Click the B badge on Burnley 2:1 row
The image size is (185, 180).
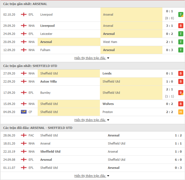tap(181, 93)
